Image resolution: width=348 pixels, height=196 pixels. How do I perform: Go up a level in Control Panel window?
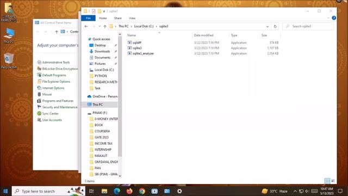(57, 32)
